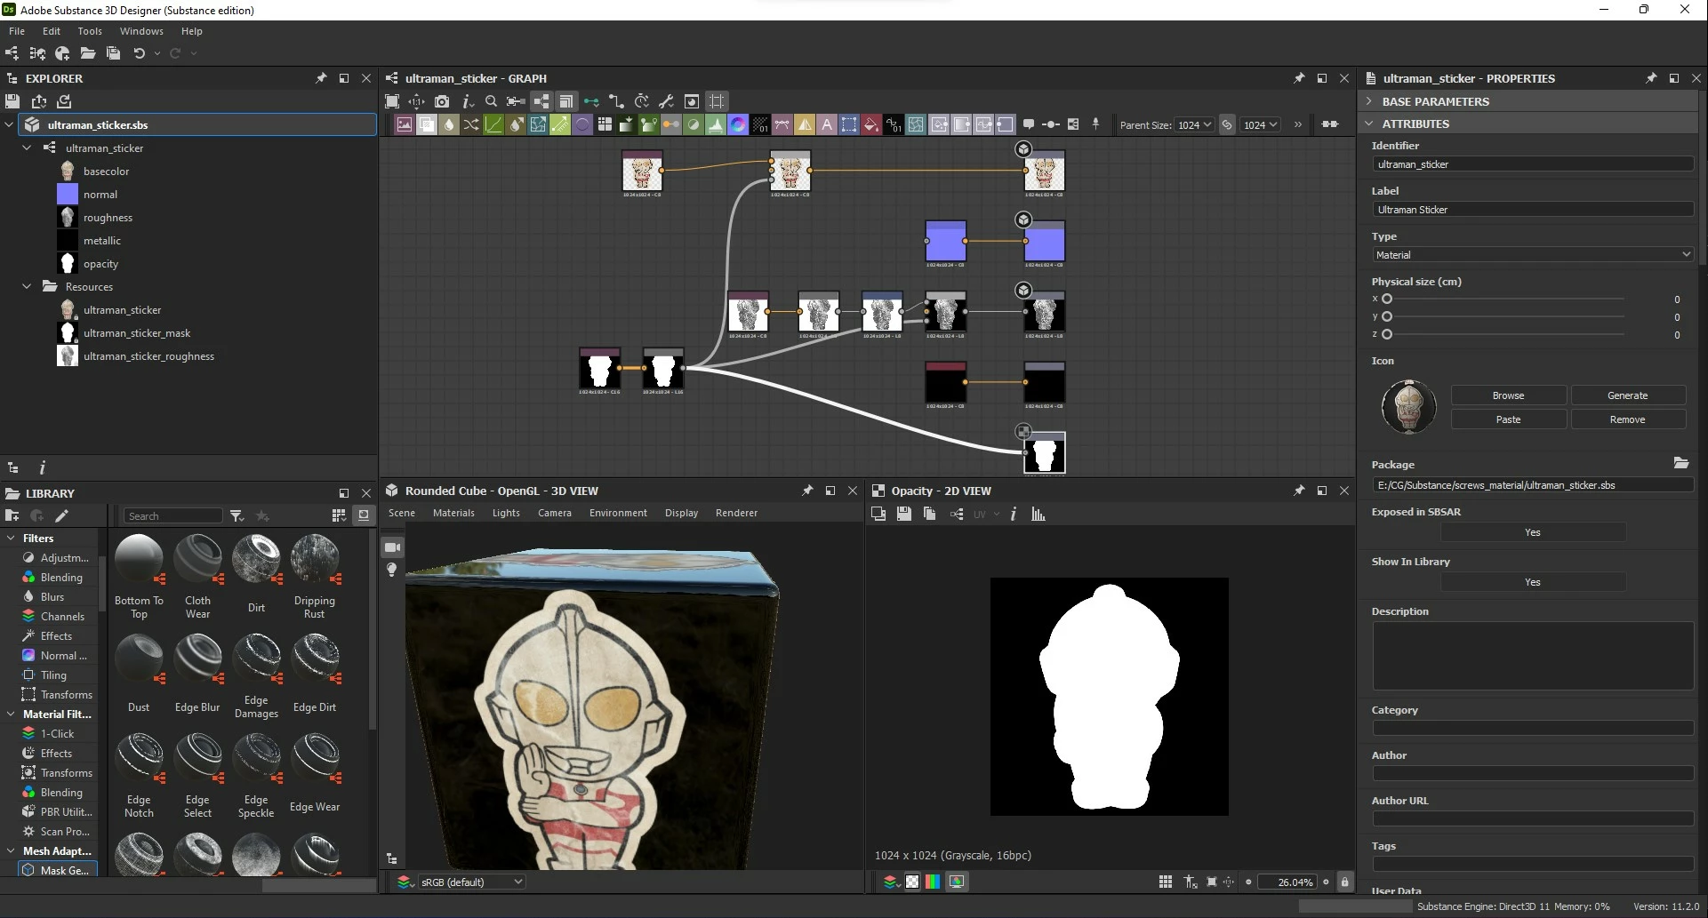
Task: Collapse the ultraman_sticker.sbs package tree
Action: pos(10,124)
